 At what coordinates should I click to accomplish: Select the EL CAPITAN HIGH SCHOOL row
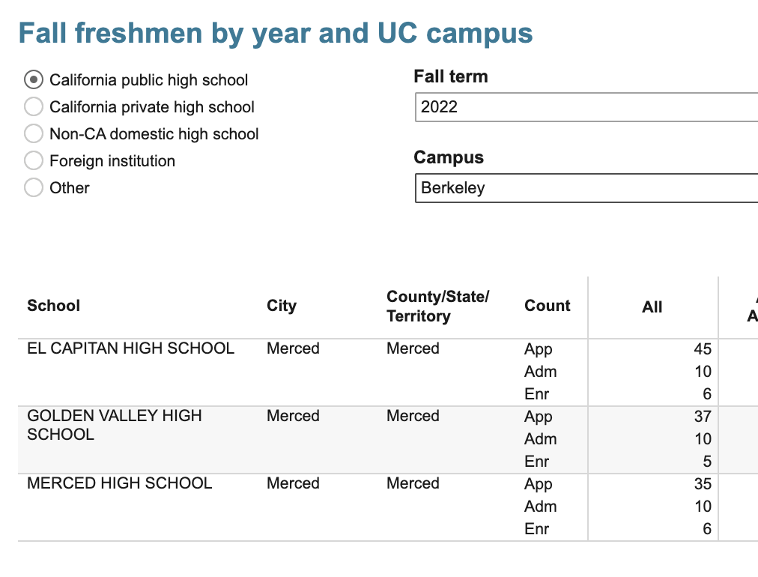pyautogui.click(x=130, y=348)
